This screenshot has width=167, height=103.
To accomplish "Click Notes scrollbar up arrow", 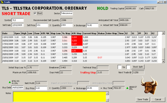I will 107,94.
